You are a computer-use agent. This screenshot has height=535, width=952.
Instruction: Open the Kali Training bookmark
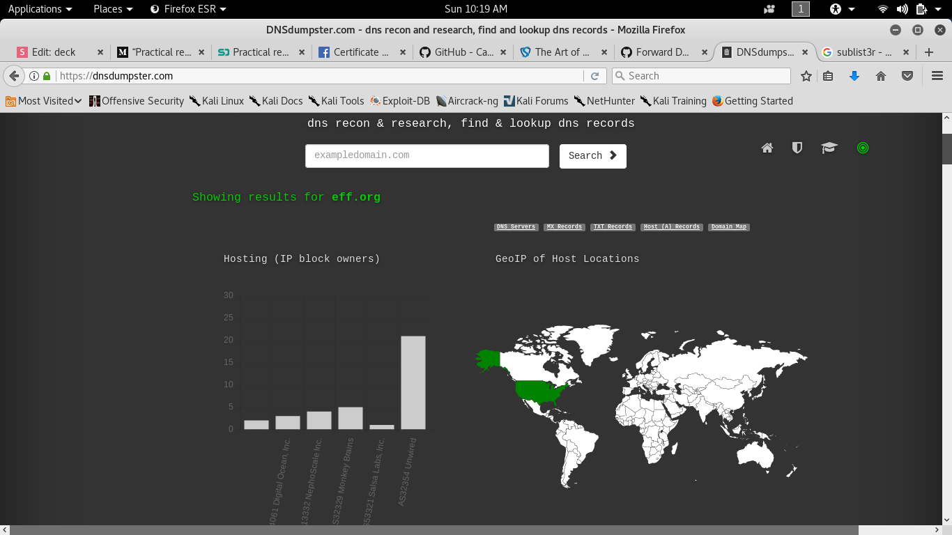[673, 101]
